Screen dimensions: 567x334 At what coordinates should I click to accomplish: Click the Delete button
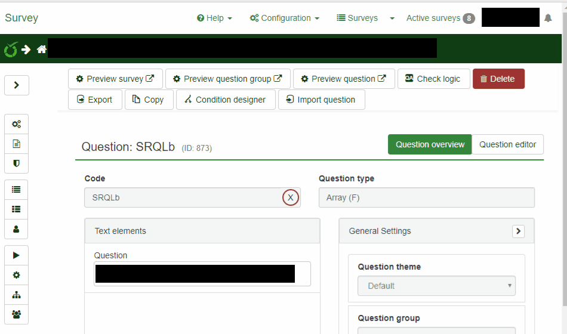pyautogui.click(x=498, y=79)
